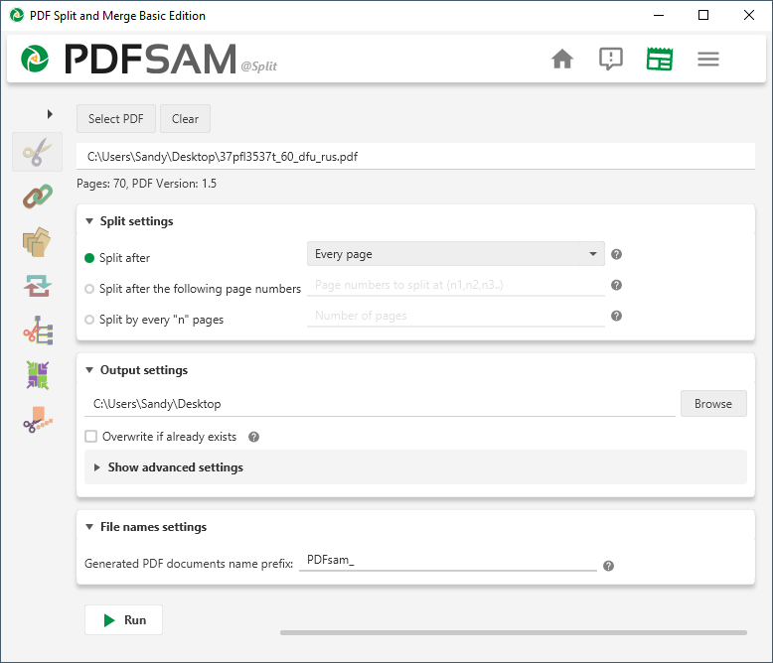Click the progress bar at the bottom
Viewport: 773px width, 663px height.
pyautogui.click(x=514, y=632)
